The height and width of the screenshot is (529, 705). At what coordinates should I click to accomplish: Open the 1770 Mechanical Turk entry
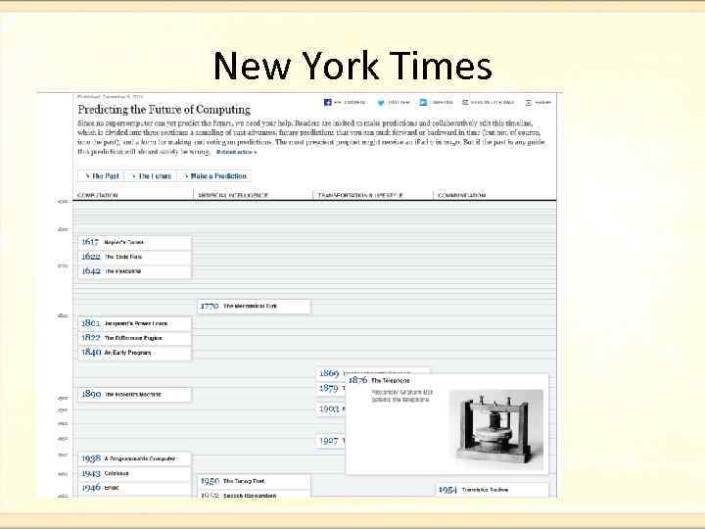[254, 307]
